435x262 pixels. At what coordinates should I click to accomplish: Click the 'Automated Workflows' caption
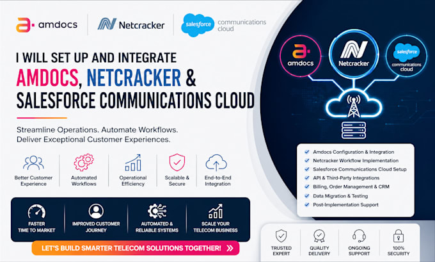click(x=84, y=181)
